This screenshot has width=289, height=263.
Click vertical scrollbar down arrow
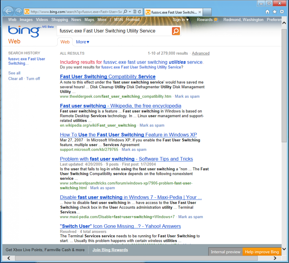[284, 249]
